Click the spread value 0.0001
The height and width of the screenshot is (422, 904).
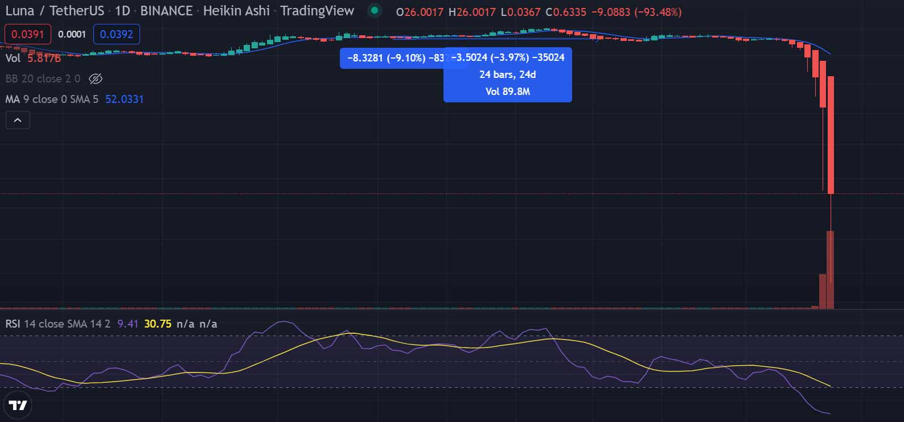pos(72,34)
